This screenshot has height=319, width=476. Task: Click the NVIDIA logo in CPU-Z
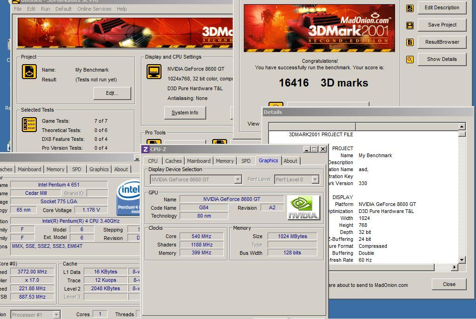pos(303,207)
